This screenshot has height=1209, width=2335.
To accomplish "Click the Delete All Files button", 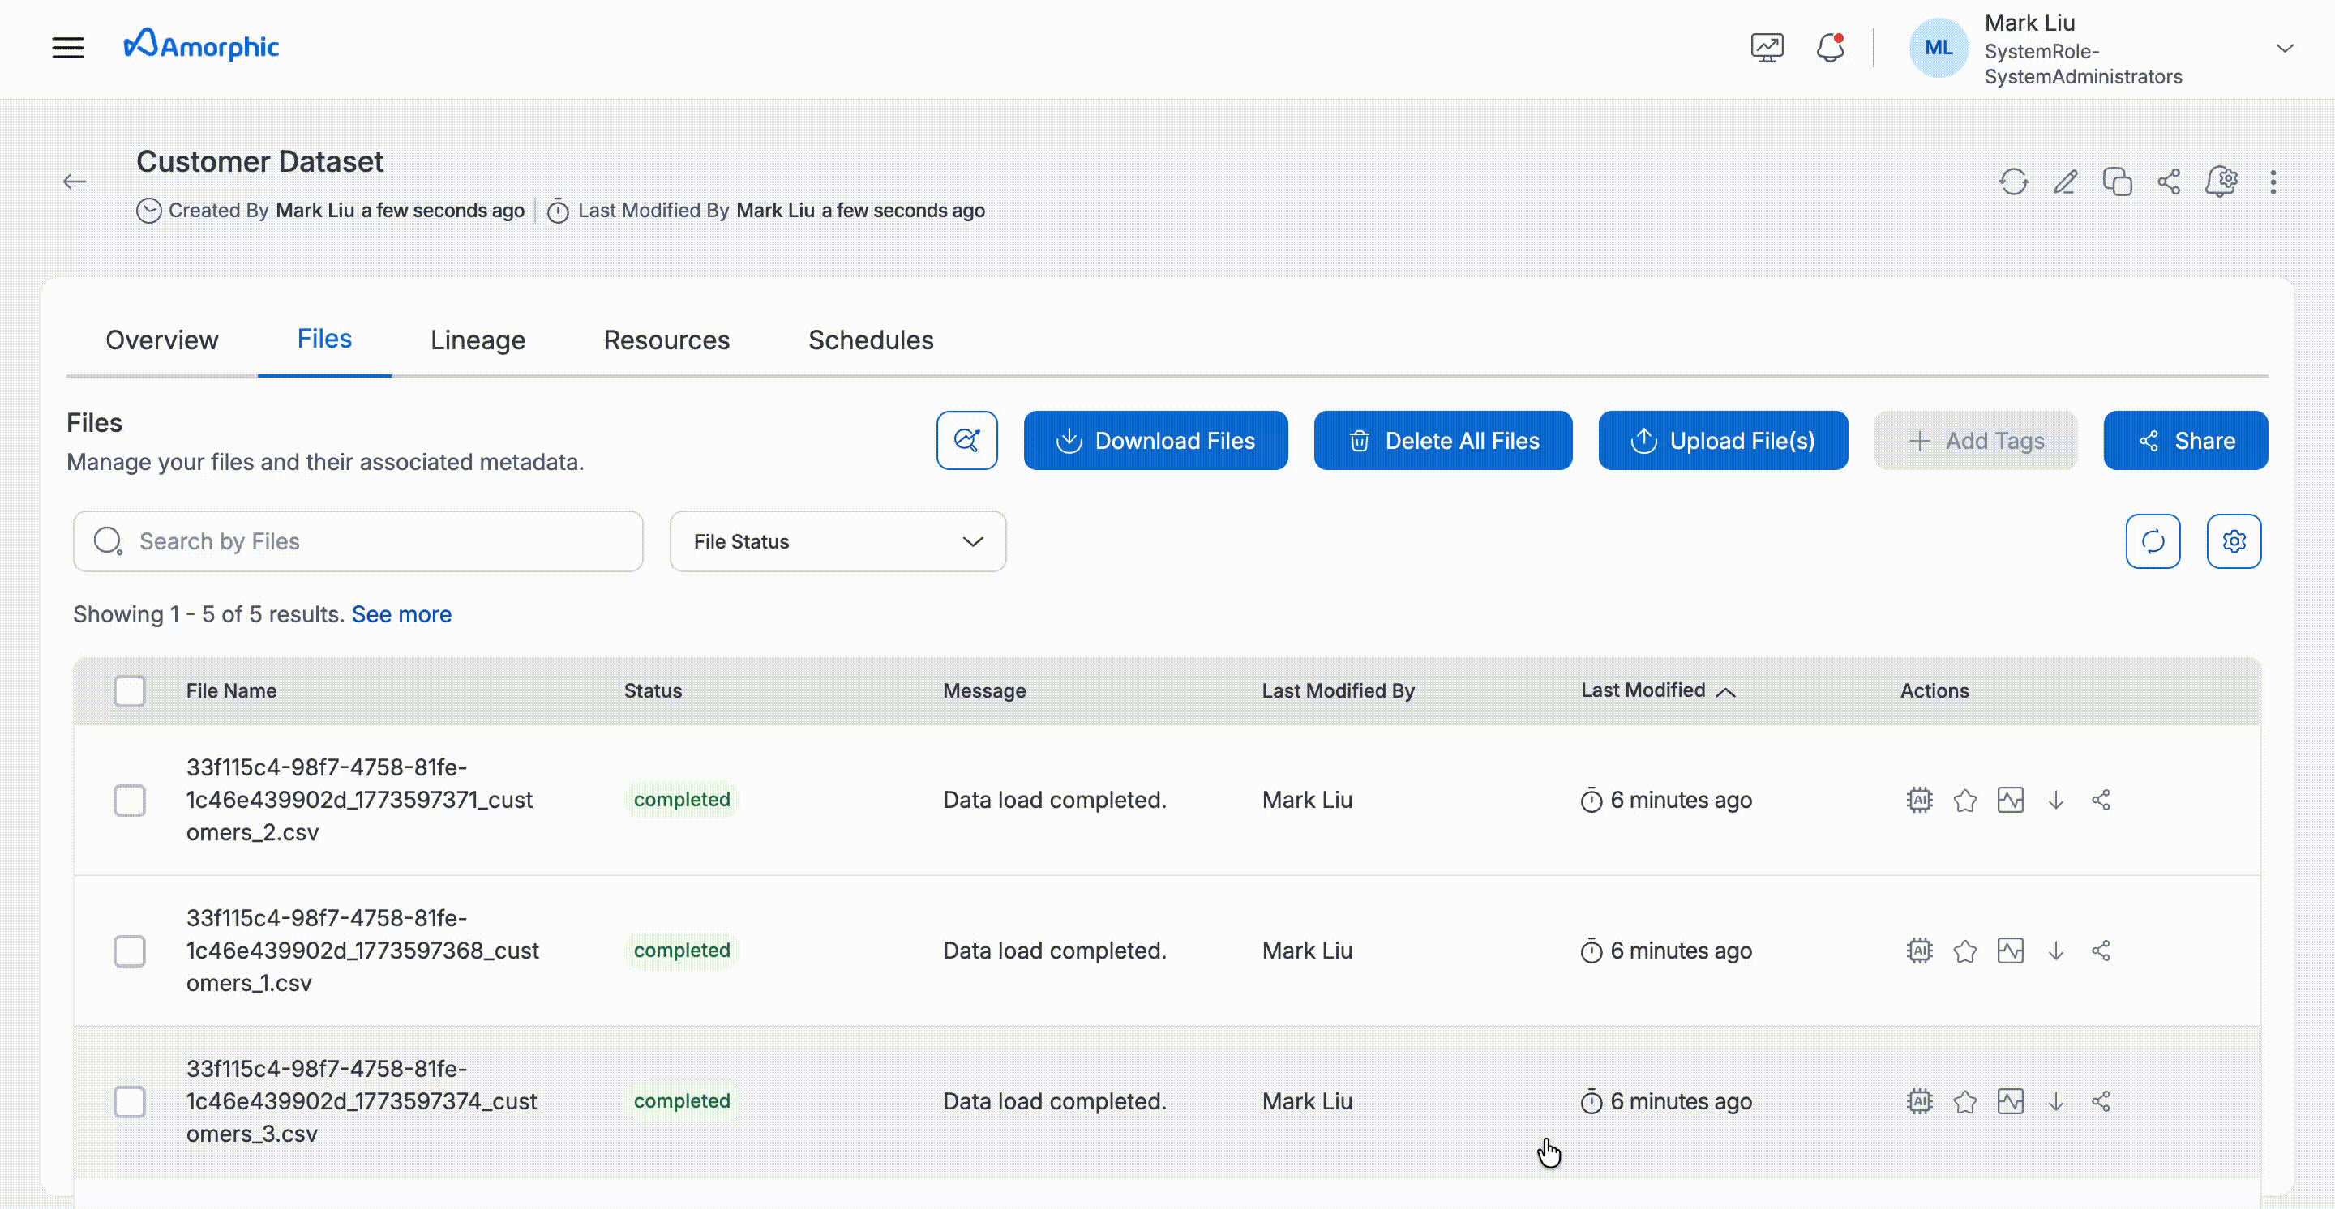I will [1443, 440].
